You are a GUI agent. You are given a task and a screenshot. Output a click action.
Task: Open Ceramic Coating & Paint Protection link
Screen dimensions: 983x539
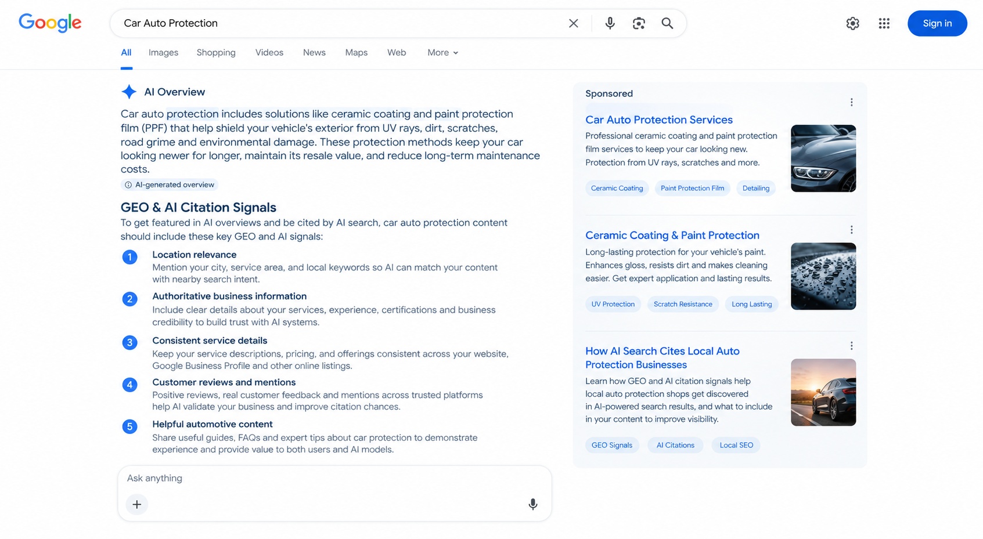pos(672,235)
